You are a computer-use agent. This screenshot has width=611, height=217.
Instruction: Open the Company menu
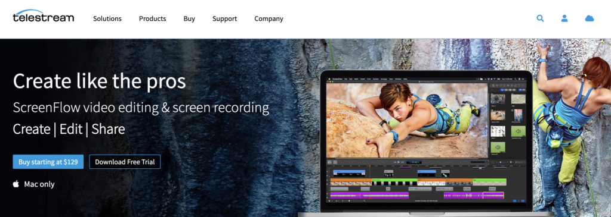click(x=269, y=18)
